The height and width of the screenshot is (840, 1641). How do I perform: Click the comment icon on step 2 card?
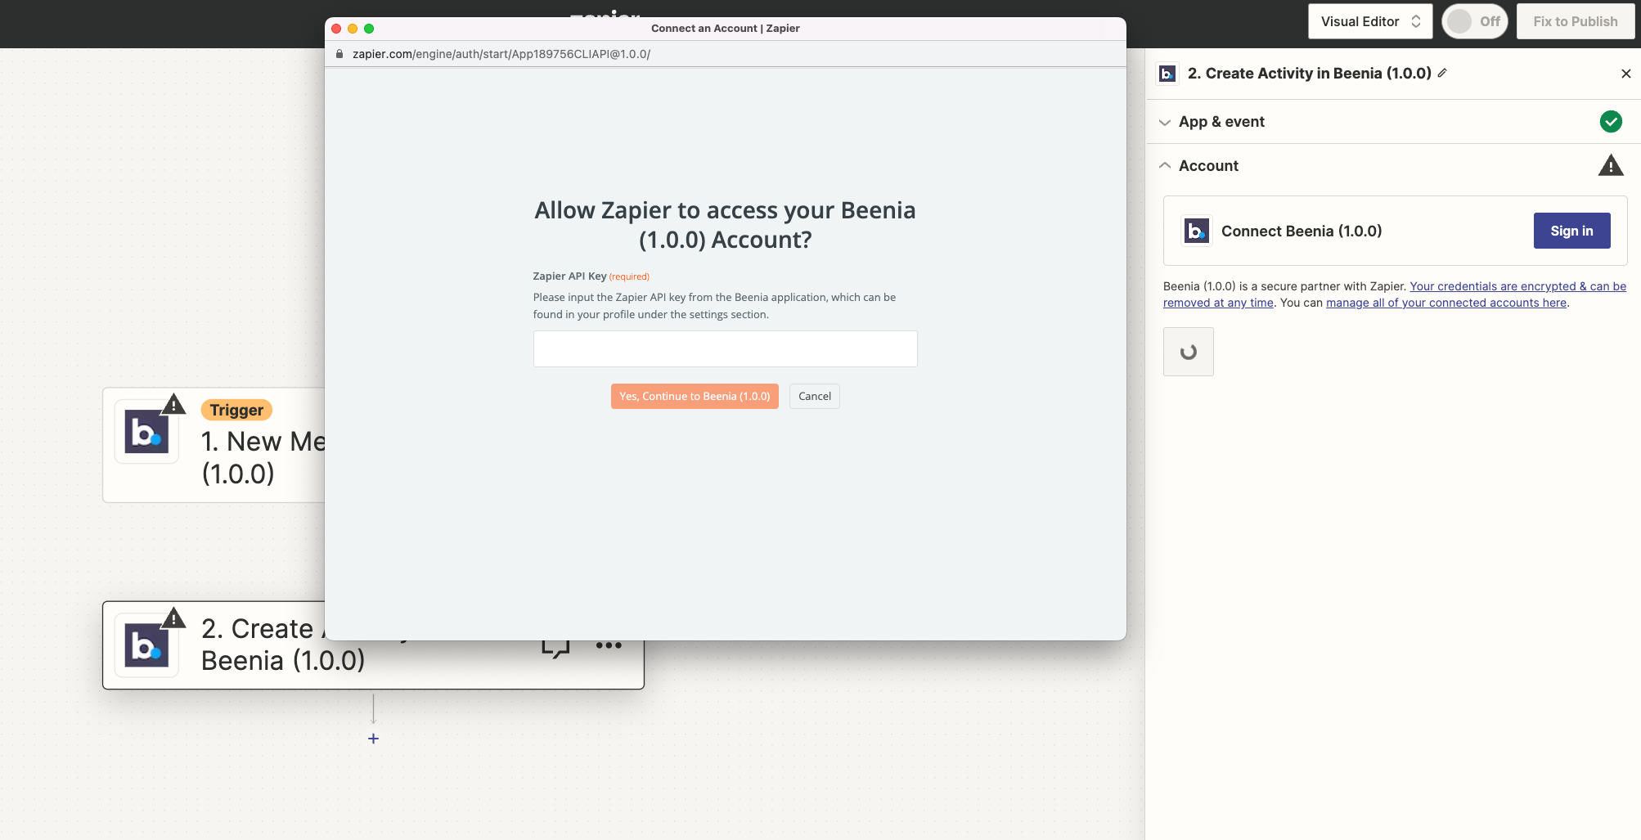[x=555, y=649]
